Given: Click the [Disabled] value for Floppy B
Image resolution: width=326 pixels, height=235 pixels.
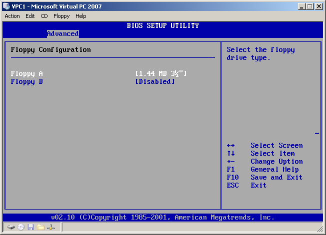Looking at the screenshot, I should pos(155,81).
